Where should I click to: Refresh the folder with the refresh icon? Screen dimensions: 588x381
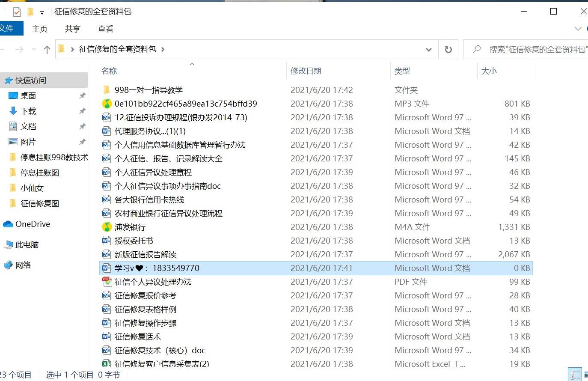[x=448, y=49]
